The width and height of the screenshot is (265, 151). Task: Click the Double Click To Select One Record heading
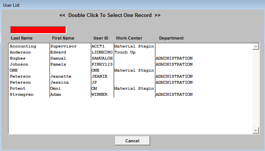[x=110, y=15]
